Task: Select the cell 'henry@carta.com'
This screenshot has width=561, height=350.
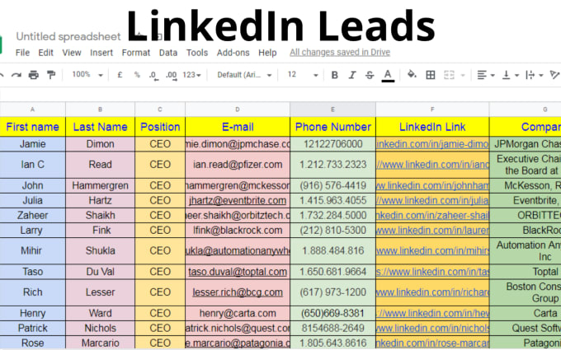Action: pos(238,313)
